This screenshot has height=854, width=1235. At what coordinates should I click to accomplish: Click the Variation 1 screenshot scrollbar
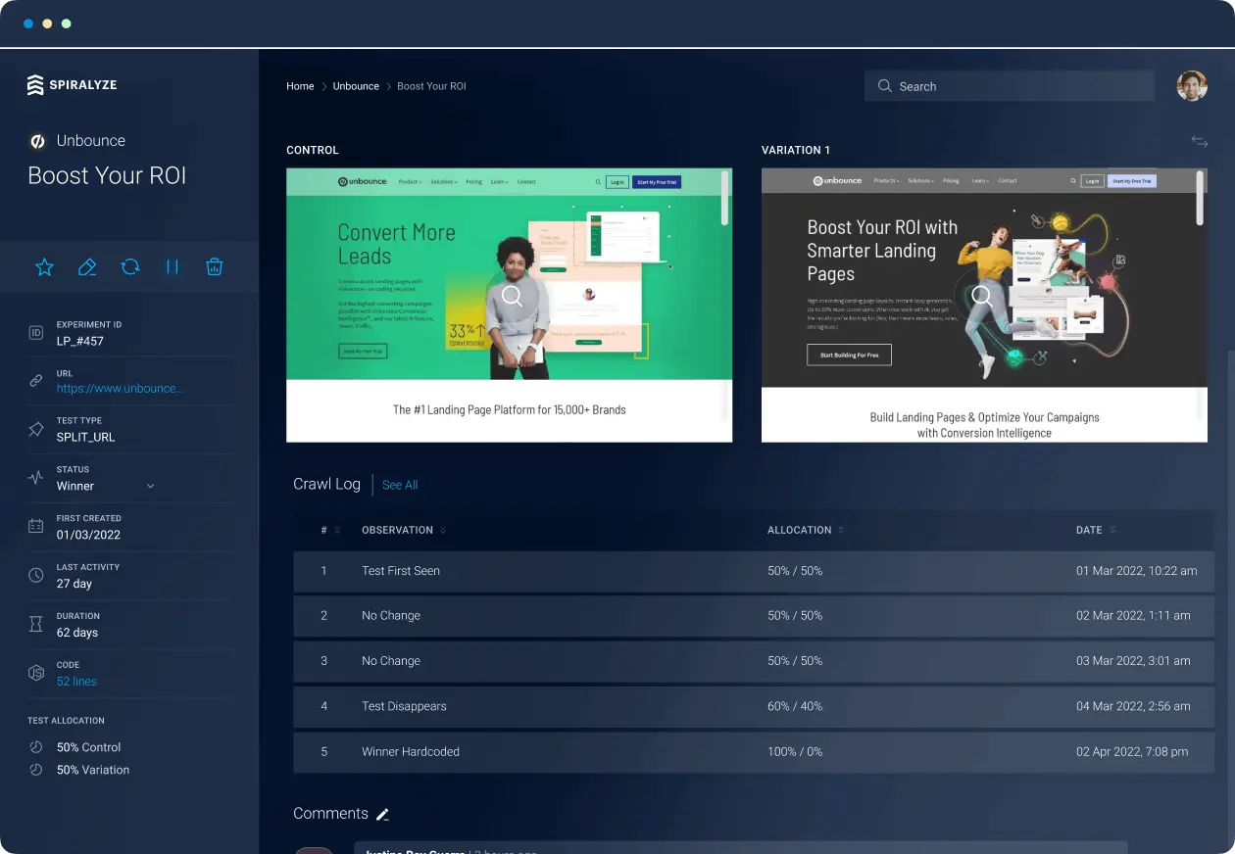(1201, 198)
